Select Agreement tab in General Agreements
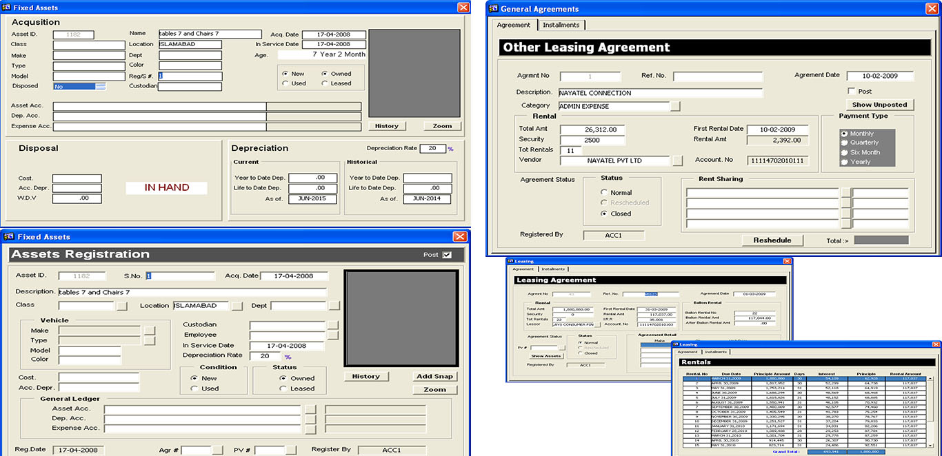This screenshot has height=456, width=942. [514, 25]
